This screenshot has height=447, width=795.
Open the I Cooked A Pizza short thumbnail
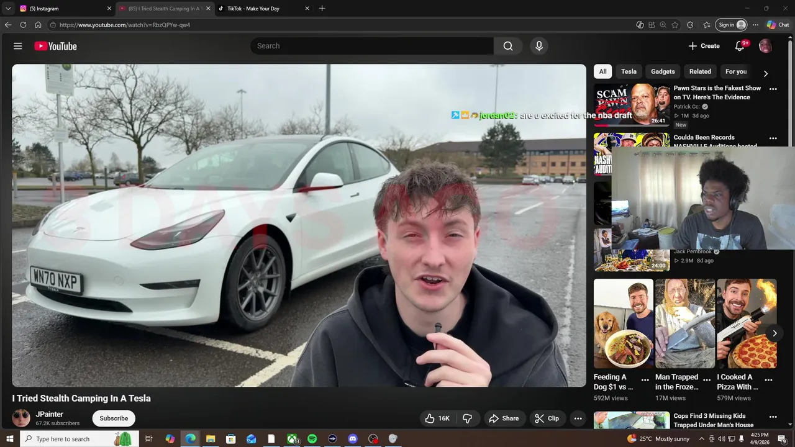click(x=747, y=323)
